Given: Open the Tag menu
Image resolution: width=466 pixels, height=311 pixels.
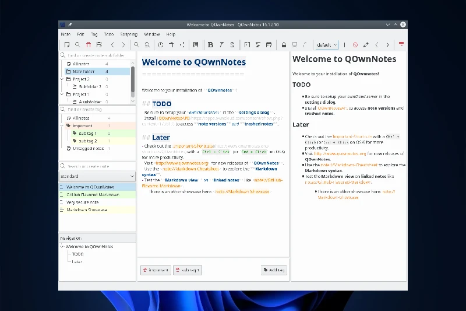Looking at the screenshot, I should pos(94,34).
